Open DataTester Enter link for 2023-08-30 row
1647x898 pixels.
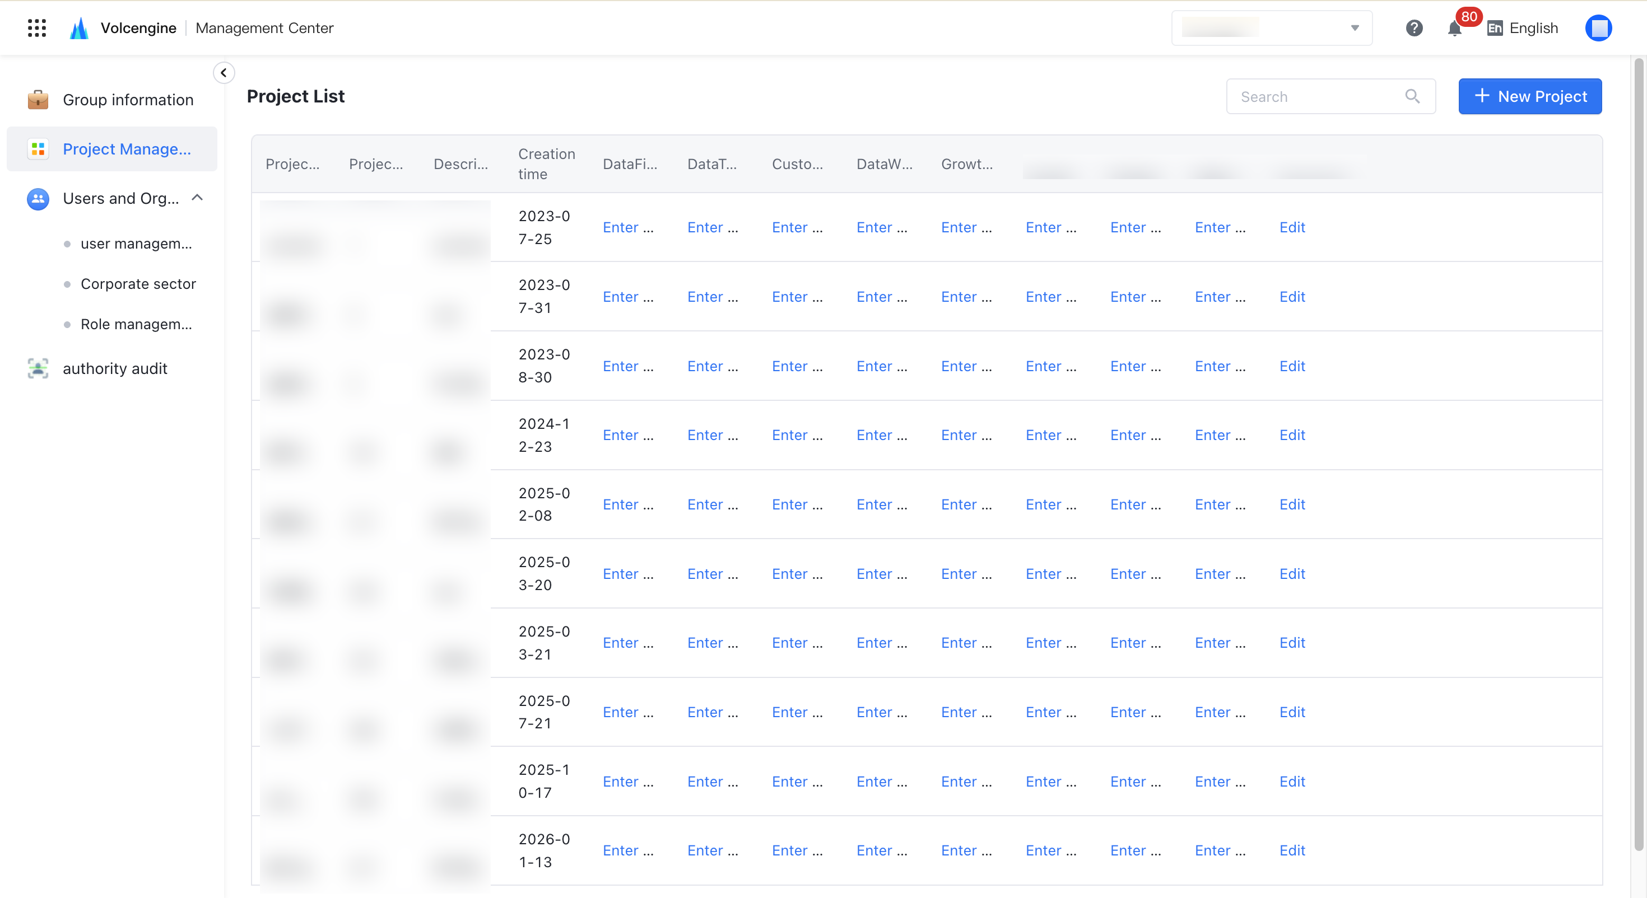click(x=712, y=366)
